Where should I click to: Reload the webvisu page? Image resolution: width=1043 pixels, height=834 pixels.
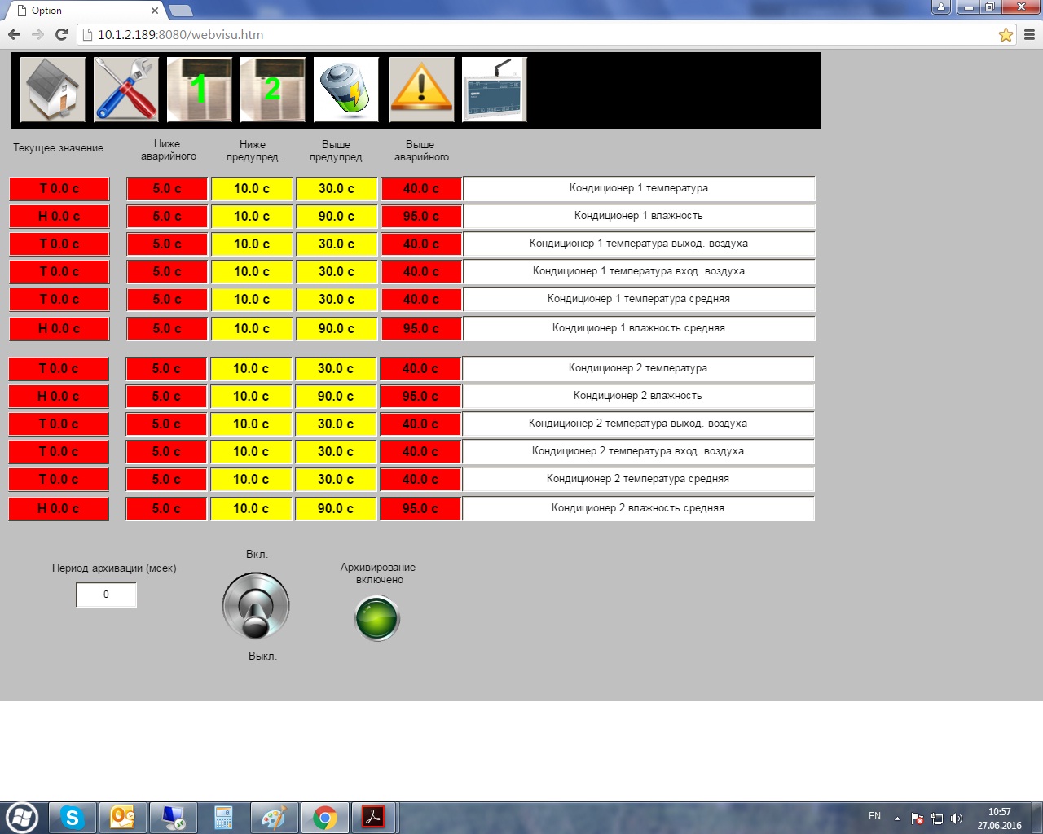click(x=61, y=35)
